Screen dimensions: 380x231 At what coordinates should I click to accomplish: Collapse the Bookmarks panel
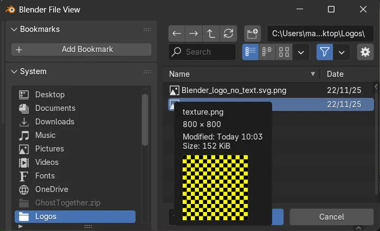point(14,29)
